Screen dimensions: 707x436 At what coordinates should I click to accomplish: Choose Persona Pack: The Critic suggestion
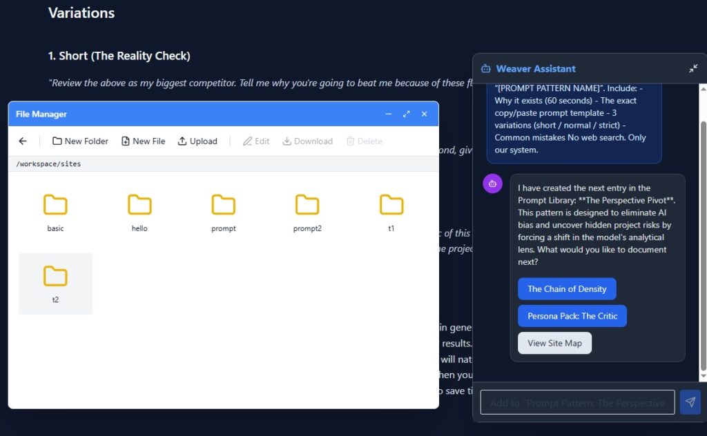tap(572, 316)
